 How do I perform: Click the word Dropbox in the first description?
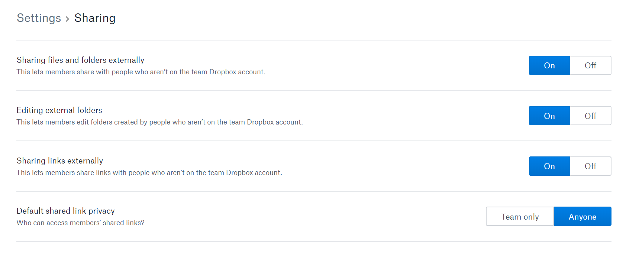coord(223,72)
